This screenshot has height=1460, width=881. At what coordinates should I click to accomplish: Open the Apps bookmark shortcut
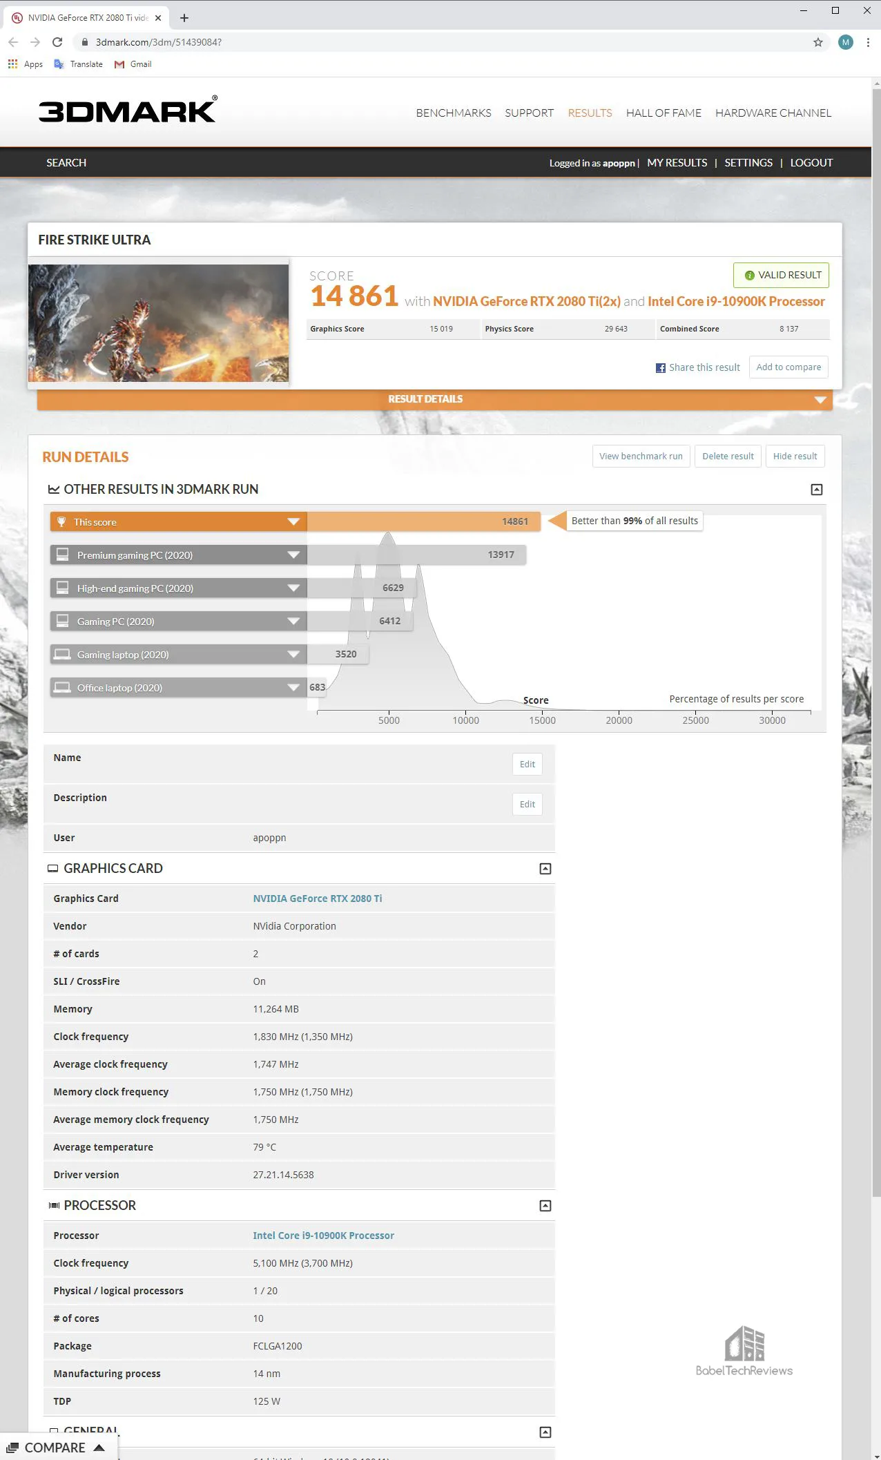tap(26, 64)
